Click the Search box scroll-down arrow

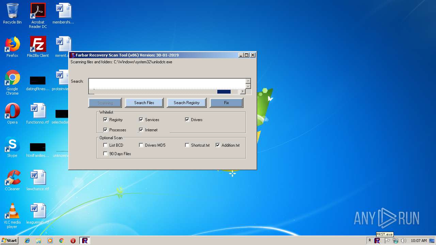pyautogui.click(x=248, y=86)
